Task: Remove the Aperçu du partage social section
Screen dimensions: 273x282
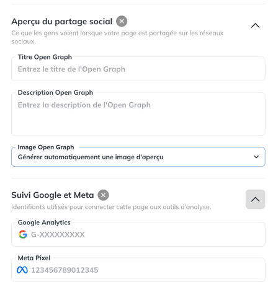Action: (122, 21)
